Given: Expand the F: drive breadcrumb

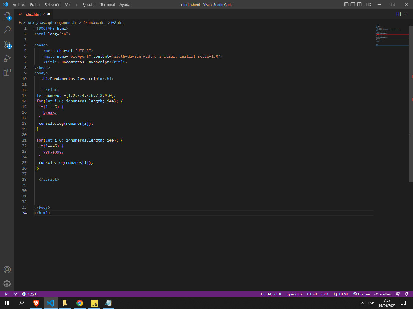Looking at the screenshot, I should point(20,22).
